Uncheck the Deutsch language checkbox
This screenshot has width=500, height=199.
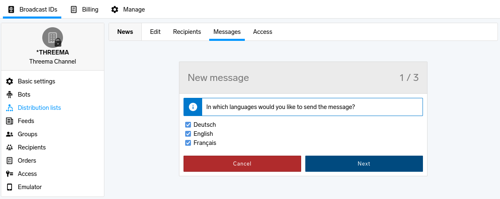(188, 125)
